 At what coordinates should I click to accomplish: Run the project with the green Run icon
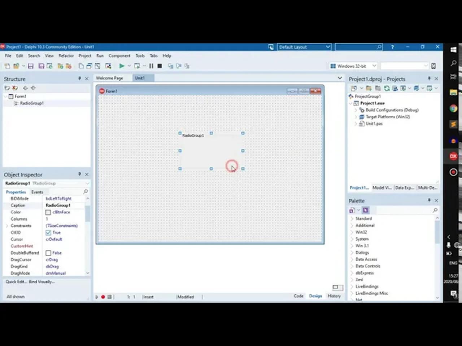tap(122, 66)
